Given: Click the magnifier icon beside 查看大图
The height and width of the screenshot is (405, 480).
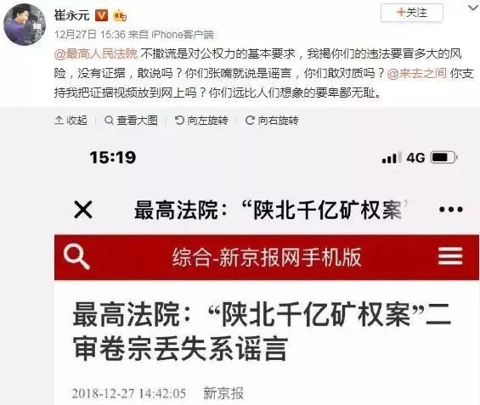Looking at the screenshot, I should coord(109,121).
